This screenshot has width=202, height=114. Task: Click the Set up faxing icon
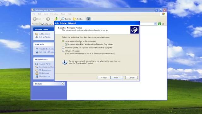click(37, 37)
